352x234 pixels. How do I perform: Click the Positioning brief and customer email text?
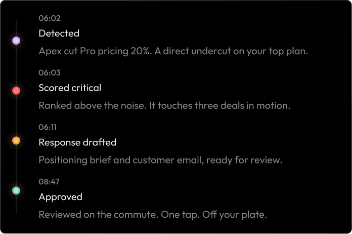[x=160, y=160]
